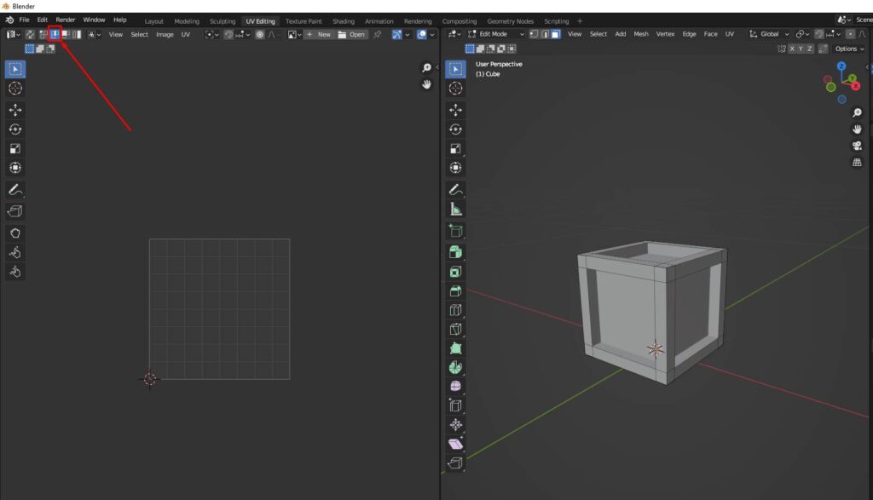Add a new workspace with plus button
This screenshot has width=873, height=500.
(x=580, y=21)
